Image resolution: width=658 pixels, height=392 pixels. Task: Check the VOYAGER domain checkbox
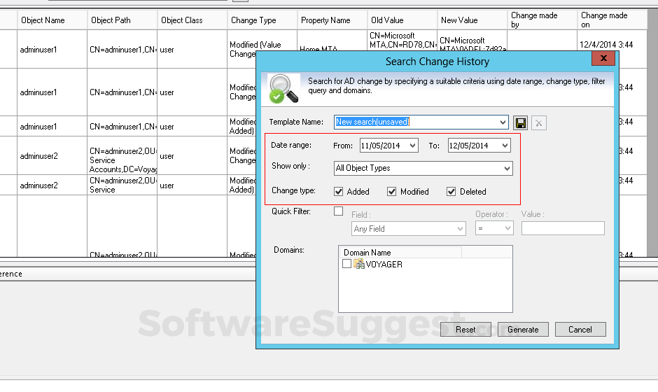click(346, 264)
